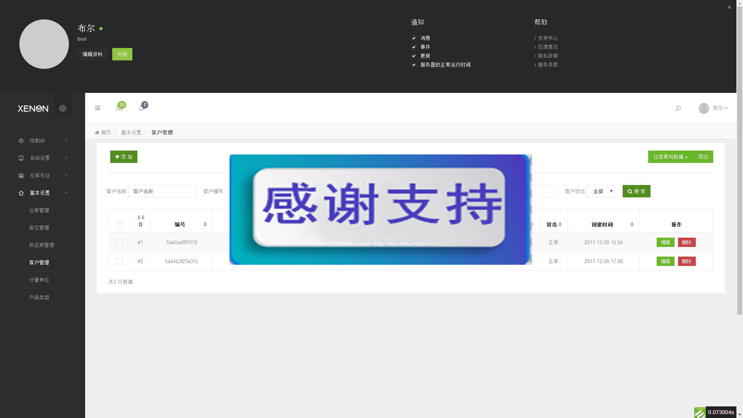The height and width of the screenshot is (418, 743).
Task: Sort table by ID column arrows
Action: (x=143, y=217)
